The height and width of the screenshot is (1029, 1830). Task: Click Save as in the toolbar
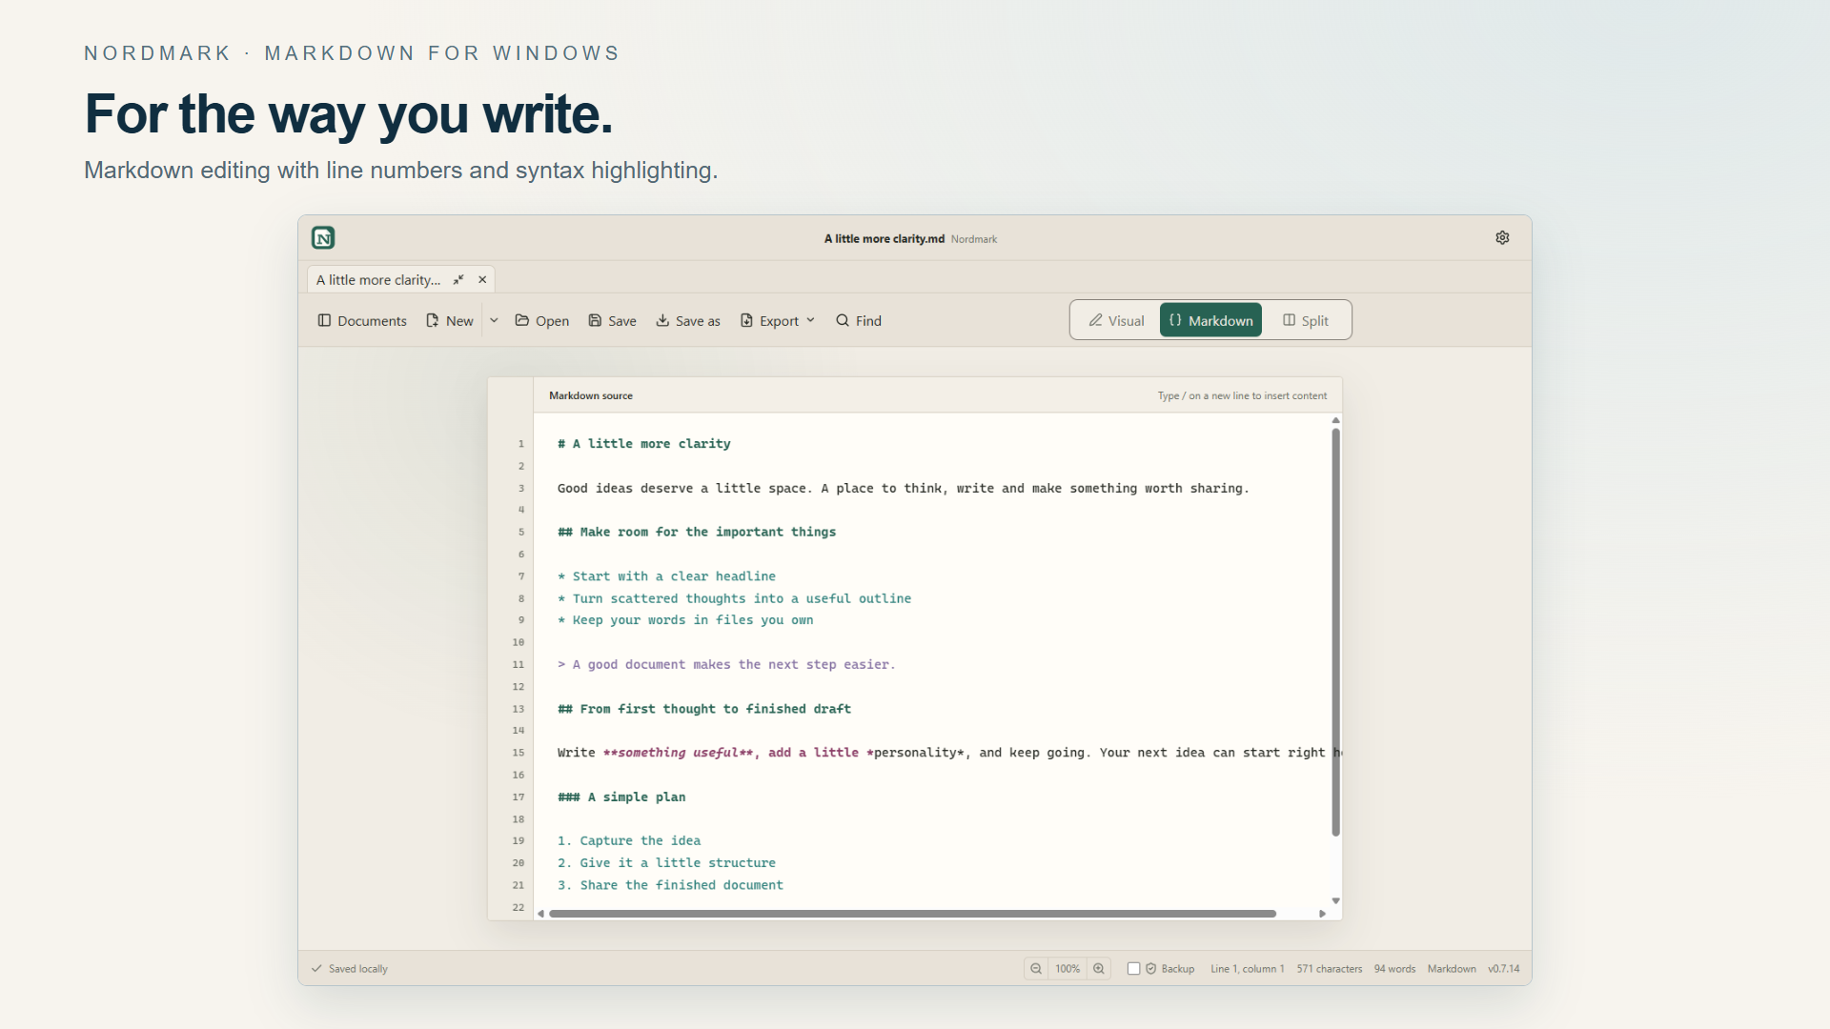tap(688, 321)
